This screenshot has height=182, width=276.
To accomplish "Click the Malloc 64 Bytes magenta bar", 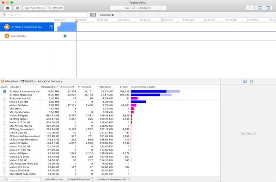I will pos(134,105).
